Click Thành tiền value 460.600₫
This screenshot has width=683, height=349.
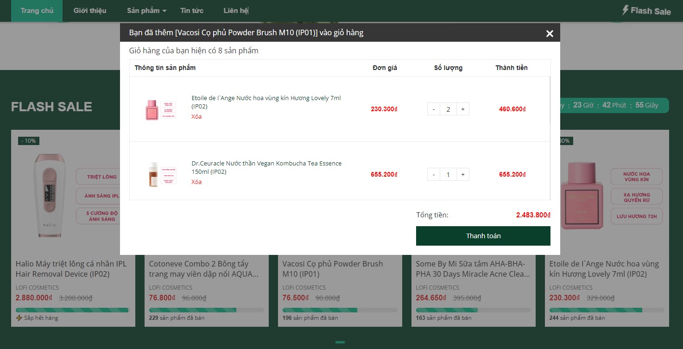512,109
